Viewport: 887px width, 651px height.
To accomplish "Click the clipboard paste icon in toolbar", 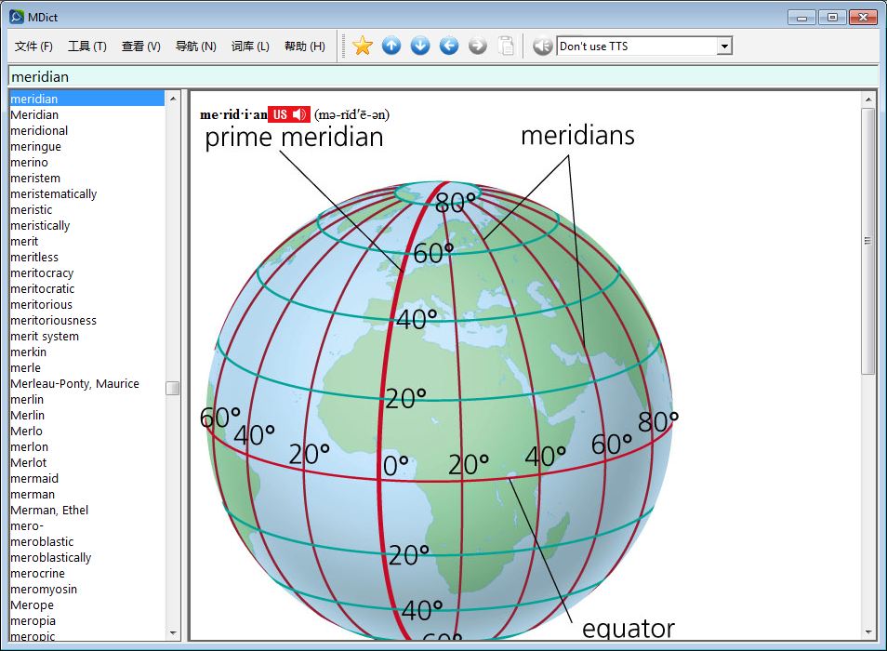I will coord(506,46).
